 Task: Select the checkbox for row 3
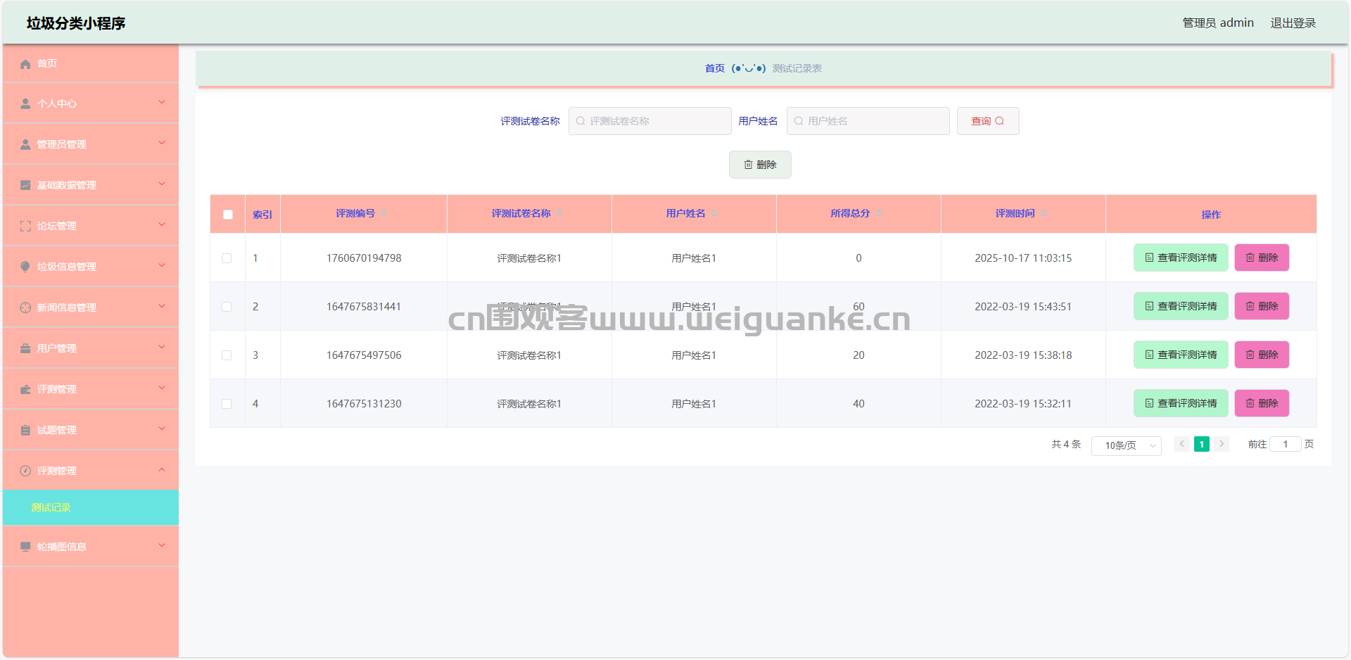click(227, 355)
